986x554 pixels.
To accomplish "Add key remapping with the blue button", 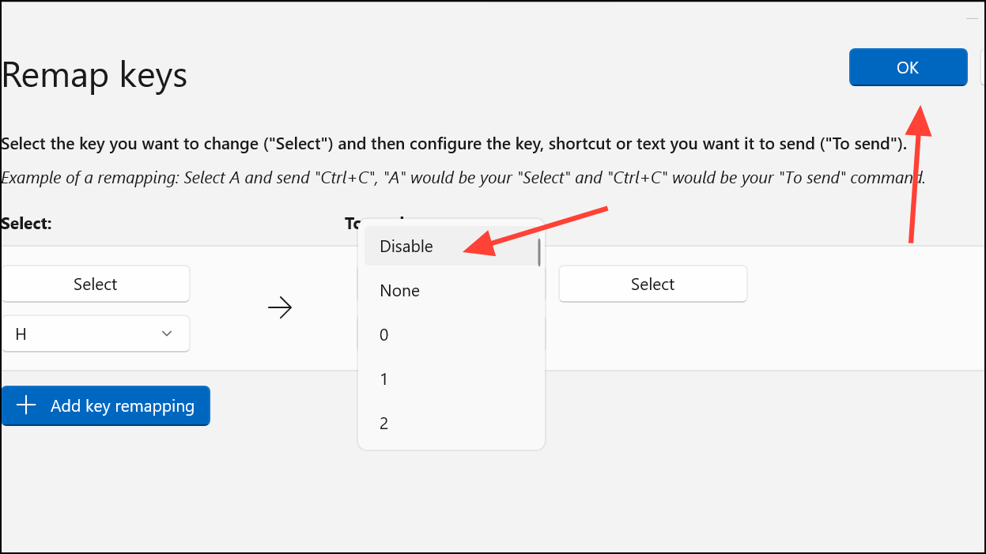I will [x=105, y=405].
